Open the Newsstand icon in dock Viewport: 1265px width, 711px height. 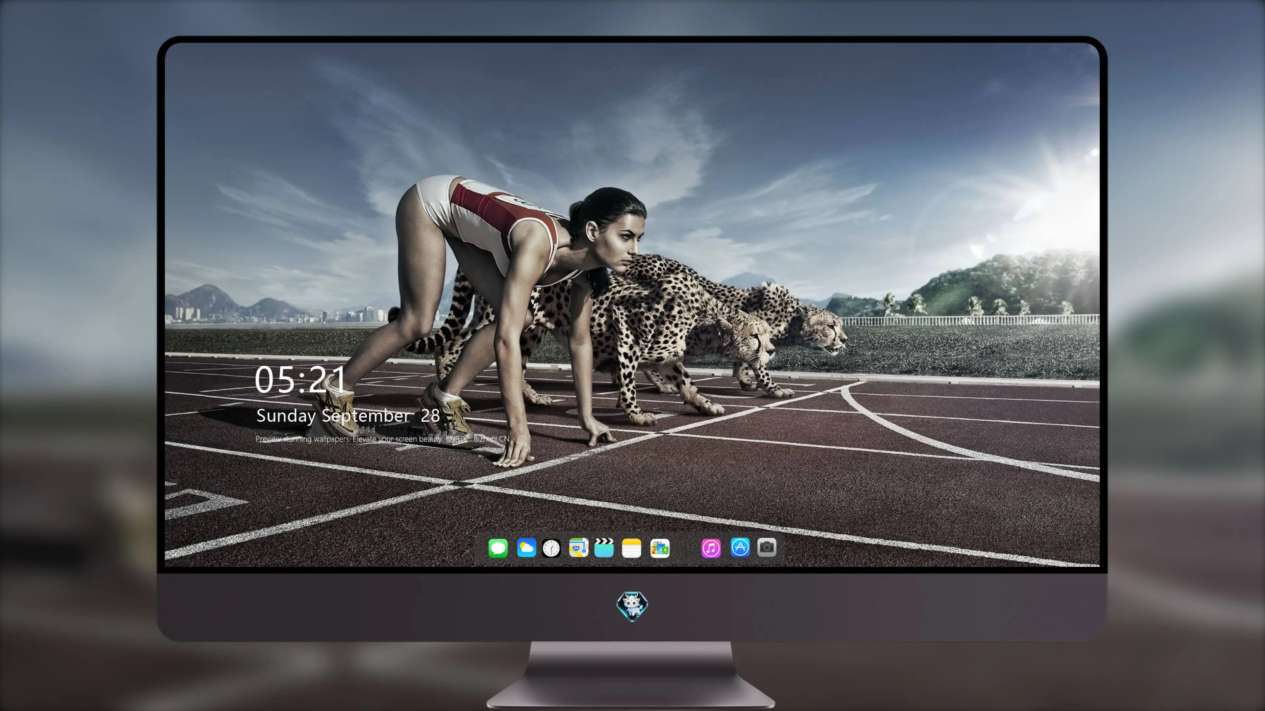(660, 548)
